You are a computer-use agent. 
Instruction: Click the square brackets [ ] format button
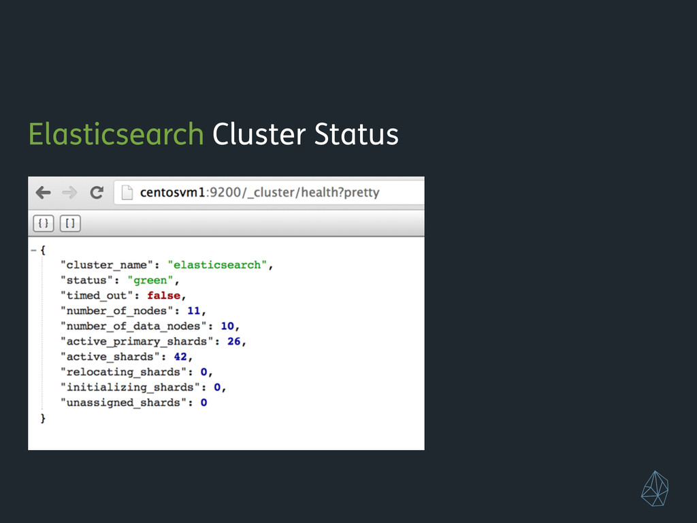[70, 223]
